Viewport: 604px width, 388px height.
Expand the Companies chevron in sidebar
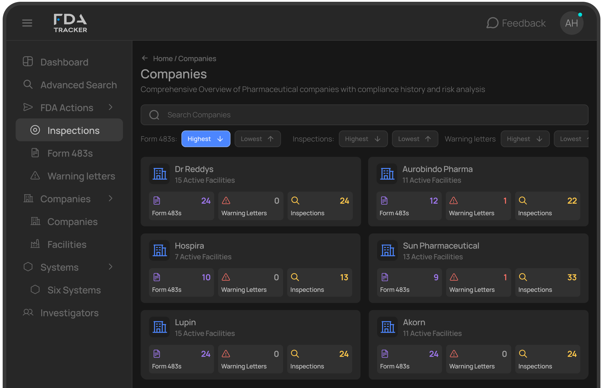(x=110, y=199)
